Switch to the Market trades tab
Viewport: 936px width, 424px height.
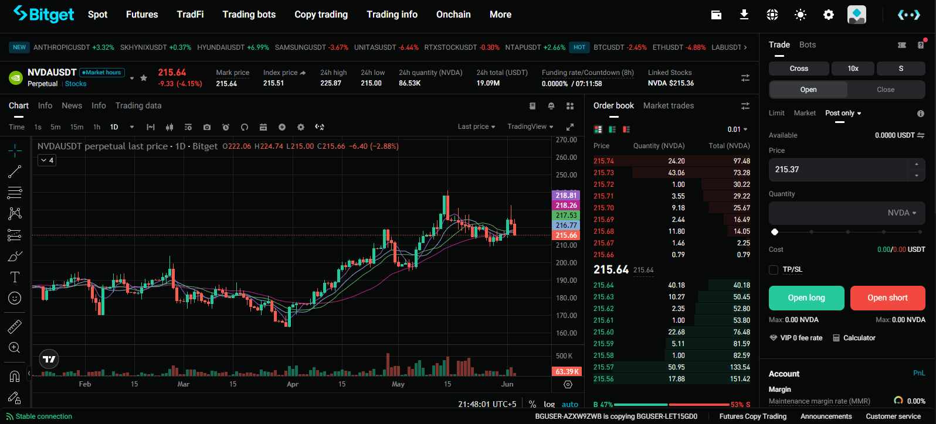coord(668,105)
